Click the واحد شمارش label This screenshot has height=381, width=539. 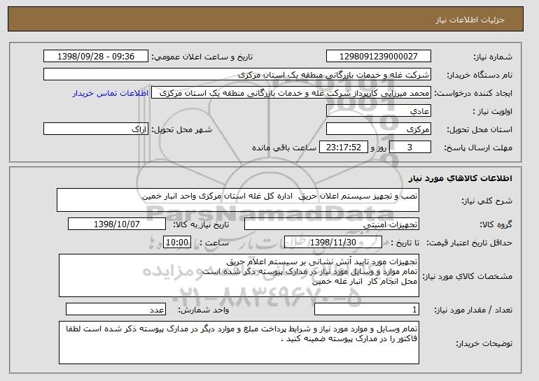click(x=203, y=310)
